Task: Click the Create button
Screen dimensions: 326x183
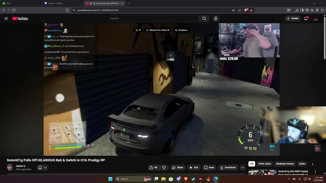Action: (x=292, y=18)
